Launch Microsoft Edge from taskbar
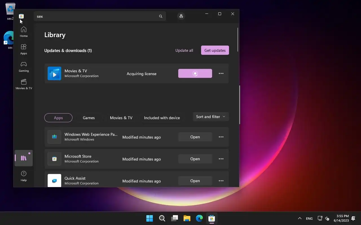Viewport: 361px width, 225px height. (x=199, y=218)
